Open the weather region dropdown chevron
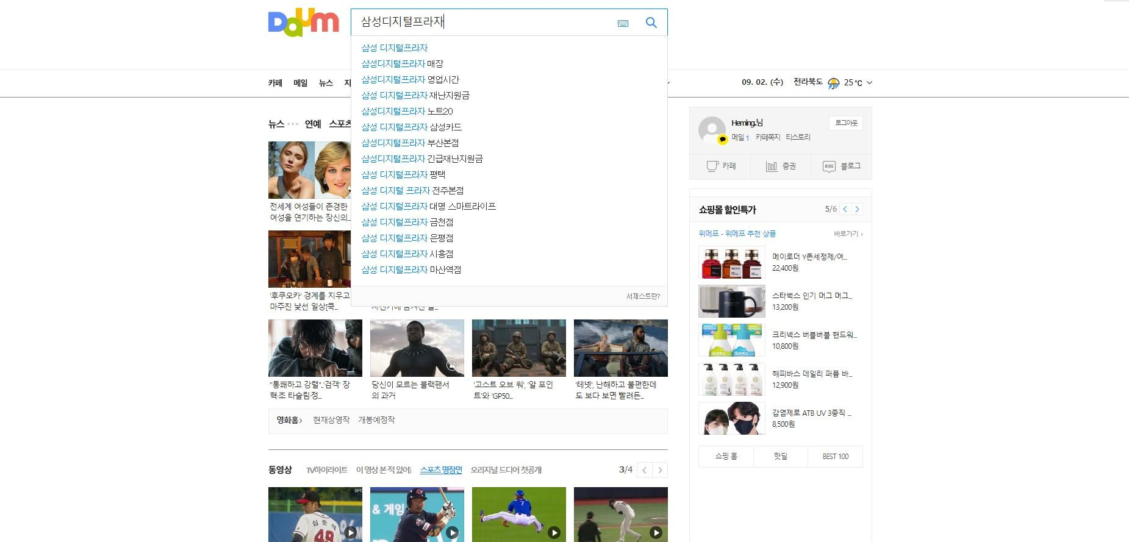This screenshot has height=542, width=1129. tap(870, 83)
